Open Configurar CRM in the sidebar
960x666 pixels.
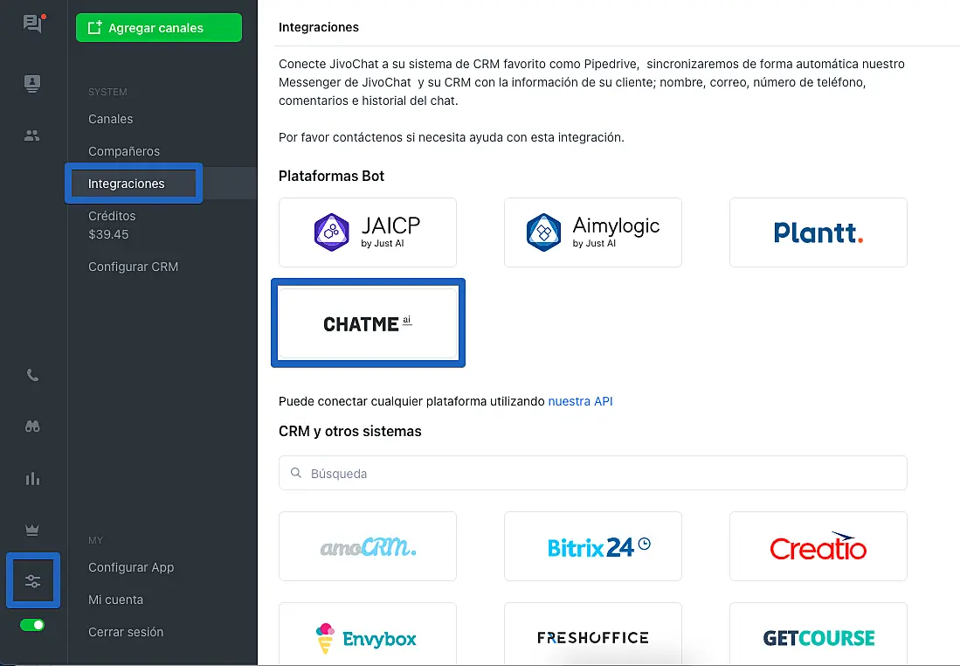click(x=133, y=267)
